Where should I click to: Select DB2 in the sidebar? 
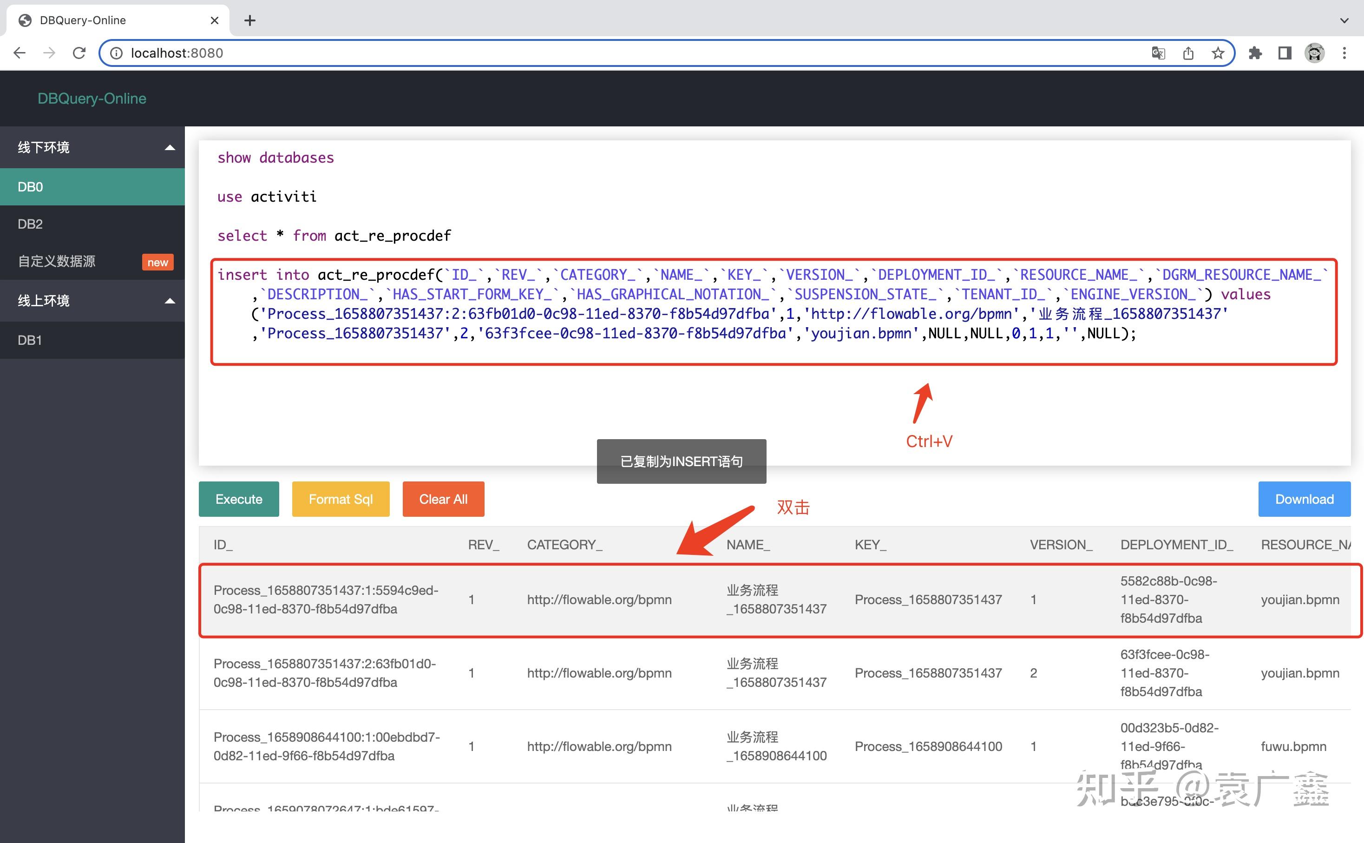[31, 224]
